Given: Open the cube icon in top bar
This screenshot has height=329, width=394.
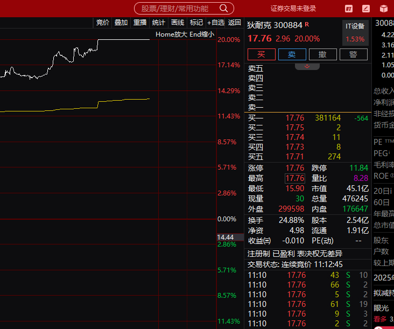Looking at the screenshot, I should pyautogui.click(x=383, y=9).
